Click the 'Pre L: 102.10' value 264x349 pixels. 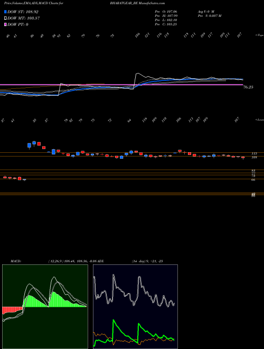click(166, 20)
